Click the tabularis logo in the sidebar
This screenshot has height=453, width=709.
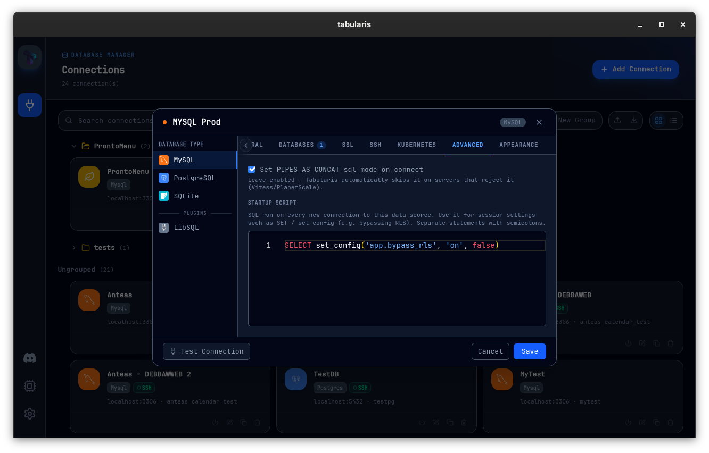pyautogui.click(x=29, y=57)
